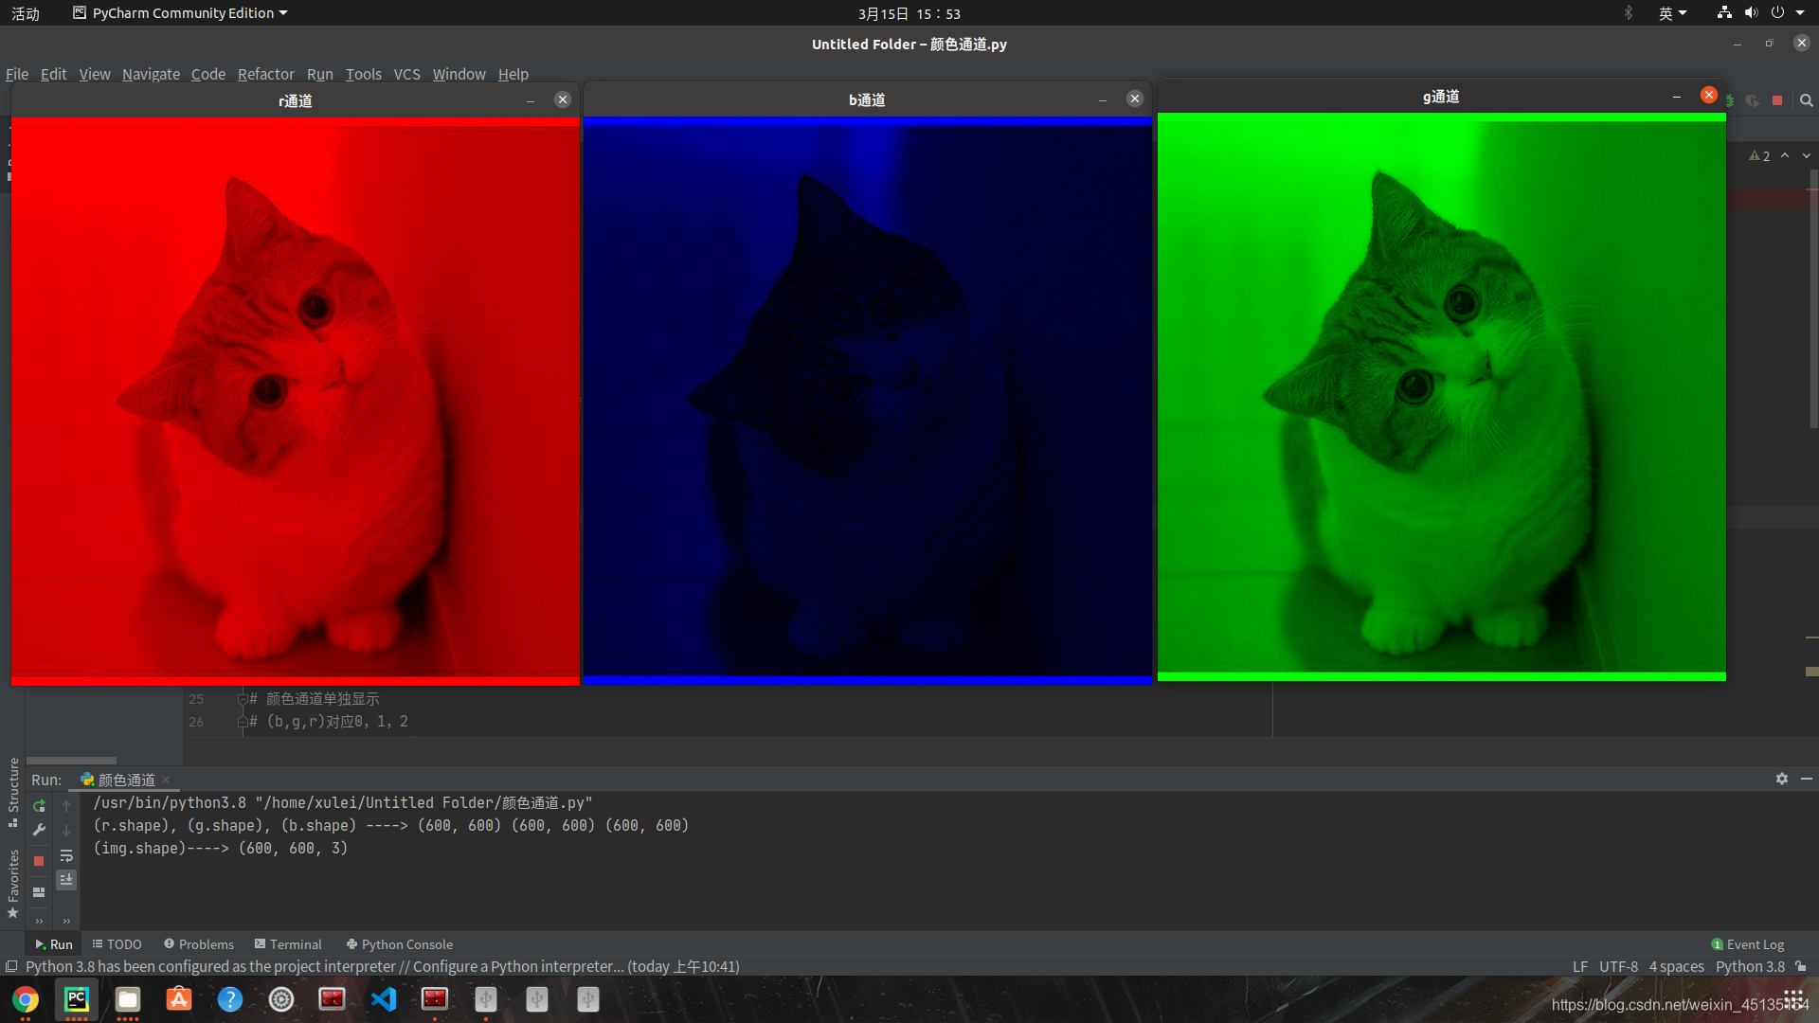Close the b通道 image window

coord(1135,99)
